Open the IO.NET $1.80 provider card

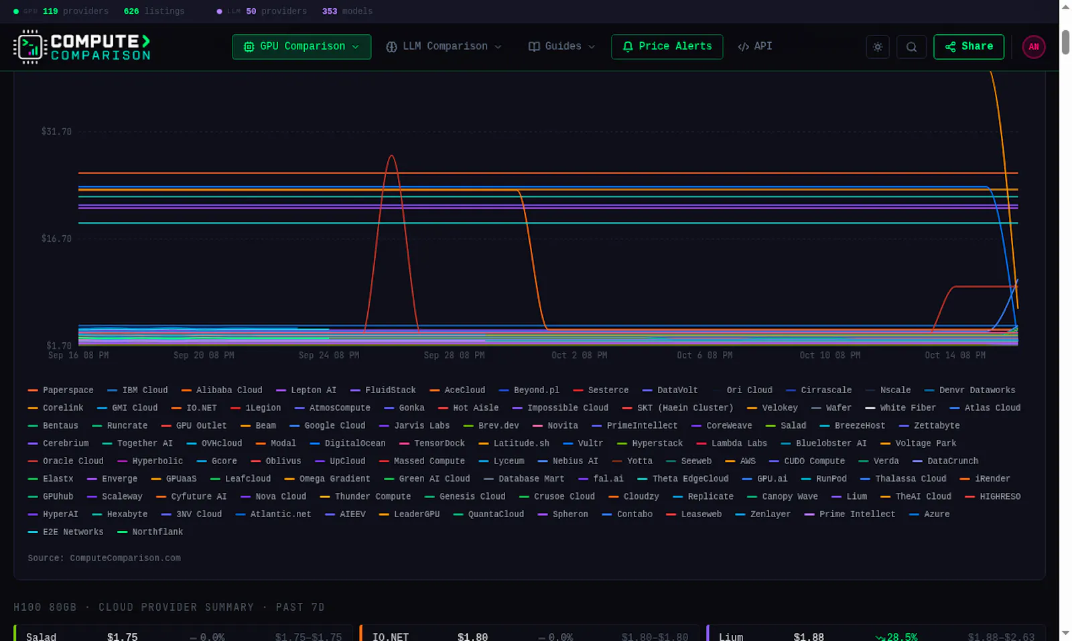tap(530, 633)
